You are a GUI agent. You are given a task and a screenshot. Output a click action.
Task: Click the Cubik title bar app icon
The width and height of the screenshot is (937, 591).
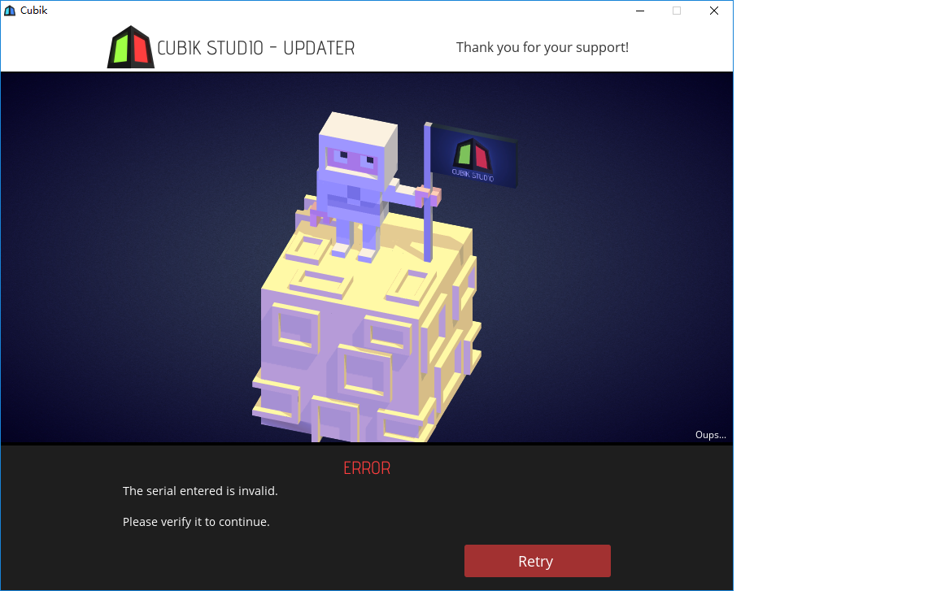click(x=10, y=11)
